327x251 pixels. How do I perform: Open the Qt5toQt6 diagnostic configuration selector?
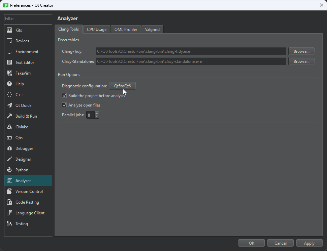tap(122, 86)
